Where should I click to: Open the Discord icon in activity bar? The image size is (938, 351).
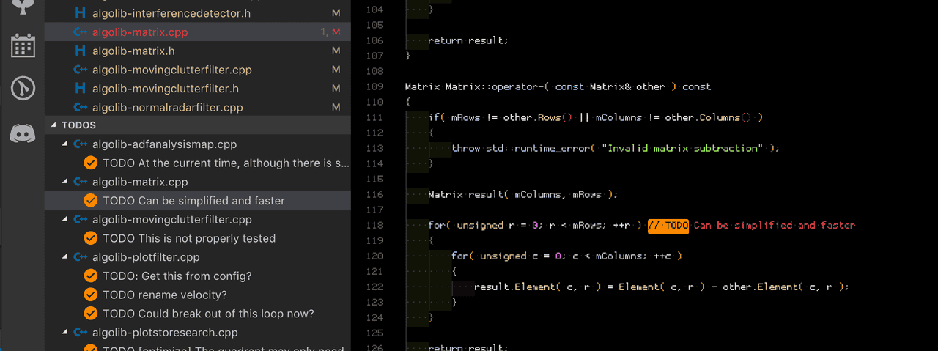coord(23,133)
